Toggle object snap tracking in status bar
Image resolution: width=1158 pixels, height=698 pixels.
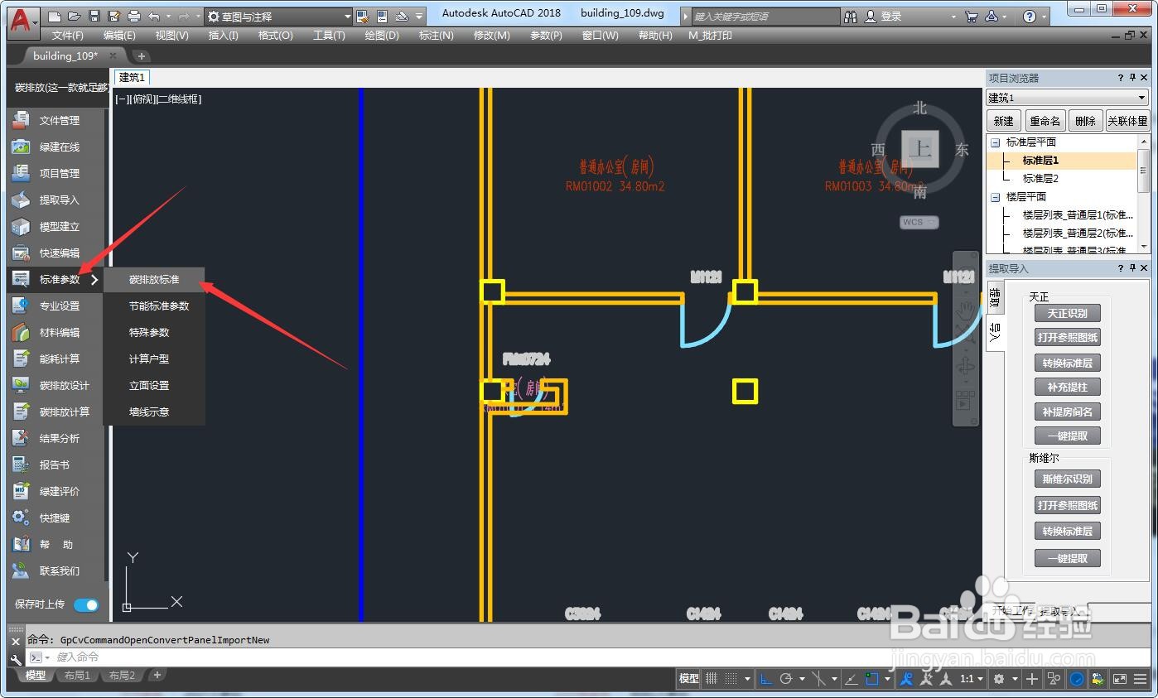[852, 678]
